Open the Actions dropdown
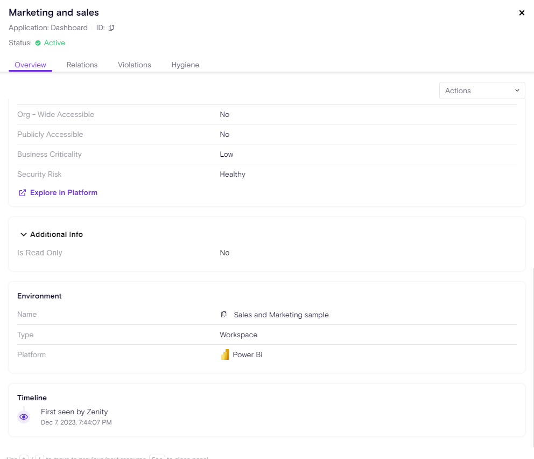Viewport: 534px width, 459px height. pos(482,91)
